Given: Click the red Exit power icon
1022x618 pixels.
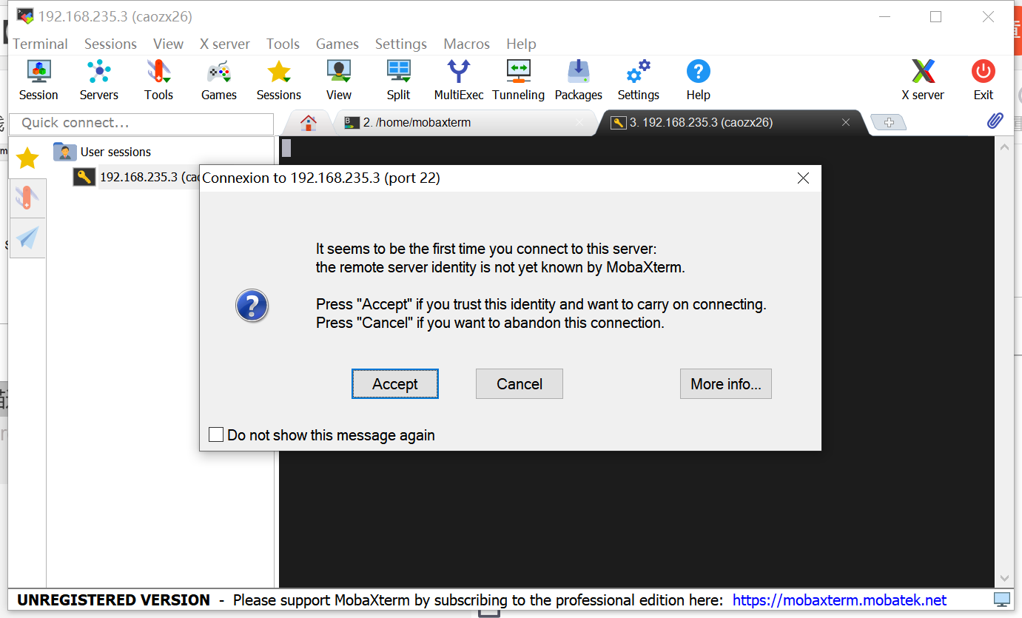Looking at the screenshot, I should [x=983, y=80].
